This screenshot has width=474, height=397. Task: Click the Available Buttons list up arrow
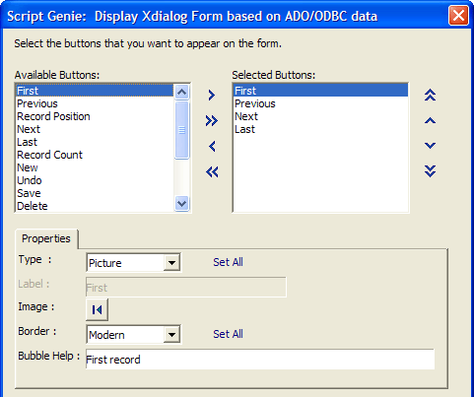[x=181, y=92]
